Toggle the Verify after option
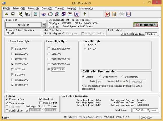Viewport: 163px width, 121px height. tap(7, 103)
